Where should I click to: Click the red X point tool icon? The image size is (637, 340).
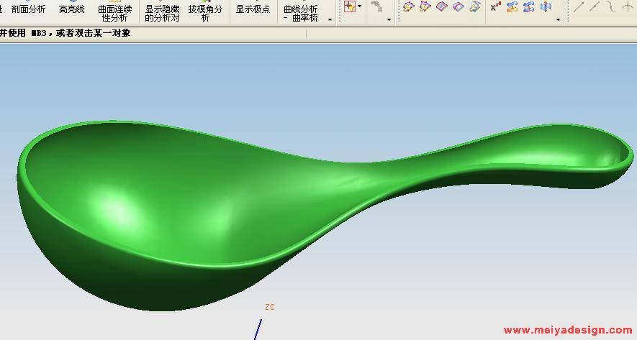tap(495, 6)
